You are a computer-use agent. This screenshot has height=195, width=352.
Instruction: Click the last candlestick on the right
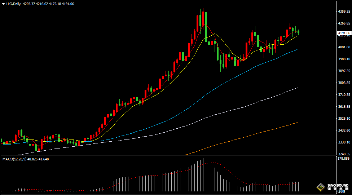pyautogui.click(x=298, y=32)
